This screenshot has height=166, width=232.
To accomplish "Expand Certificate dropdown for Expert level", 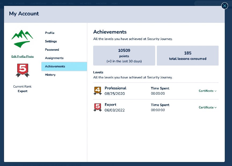I will 208,107.
